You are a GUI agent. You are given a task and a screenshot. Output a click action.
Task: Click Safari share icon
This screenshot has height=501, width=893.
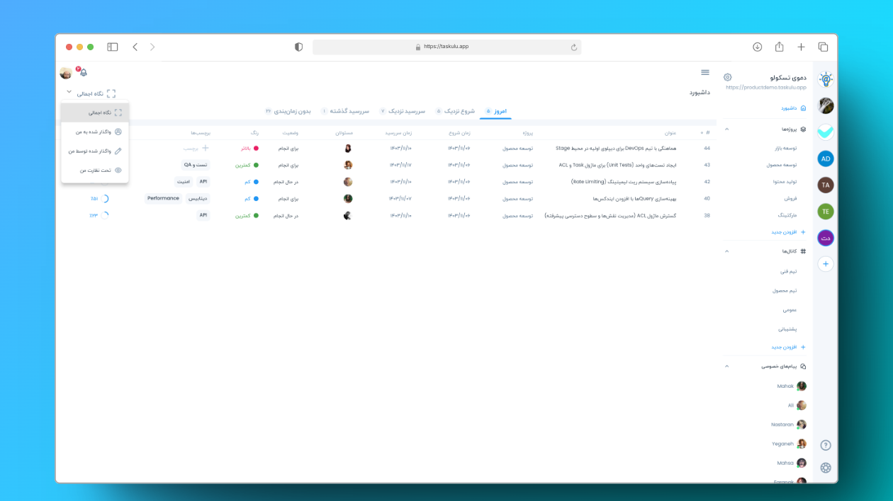point(780,47)
